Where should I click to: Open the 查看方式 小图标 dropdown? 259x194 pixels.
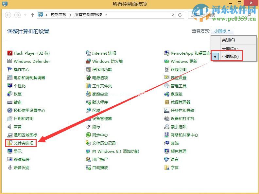[222, 31]
